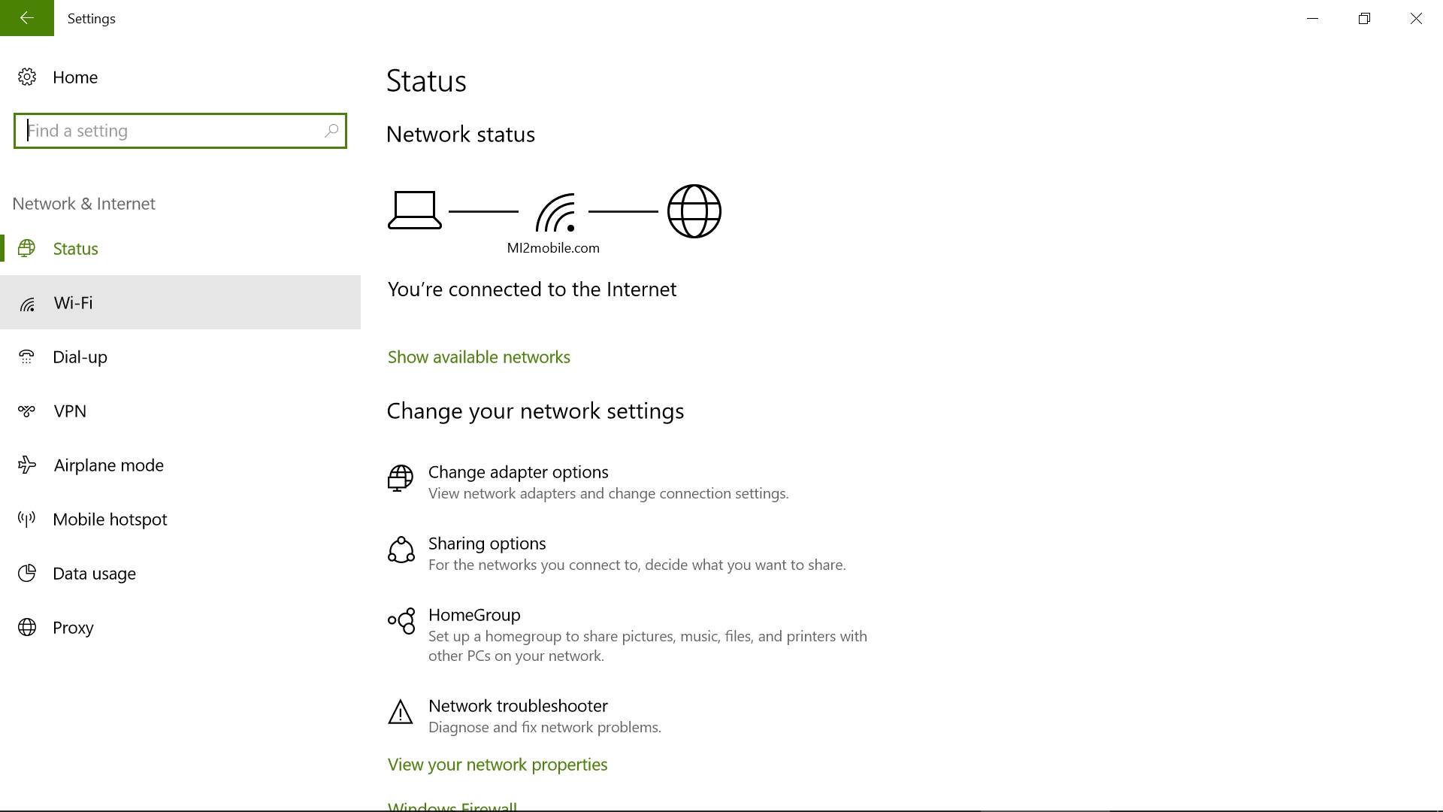Click the Home gear icon
The image size is (1443, 812).
(x=27, y=77)
